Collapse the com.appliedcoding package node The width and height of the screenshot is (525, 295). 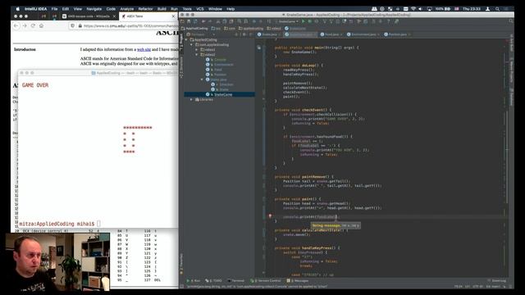[192, 44]
